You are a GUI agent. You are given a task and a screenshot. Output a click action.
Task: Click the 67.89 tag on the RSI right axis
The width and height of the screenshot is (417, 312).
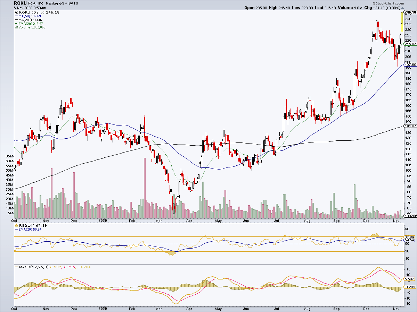pyautogui.click(x=409, y=237)
